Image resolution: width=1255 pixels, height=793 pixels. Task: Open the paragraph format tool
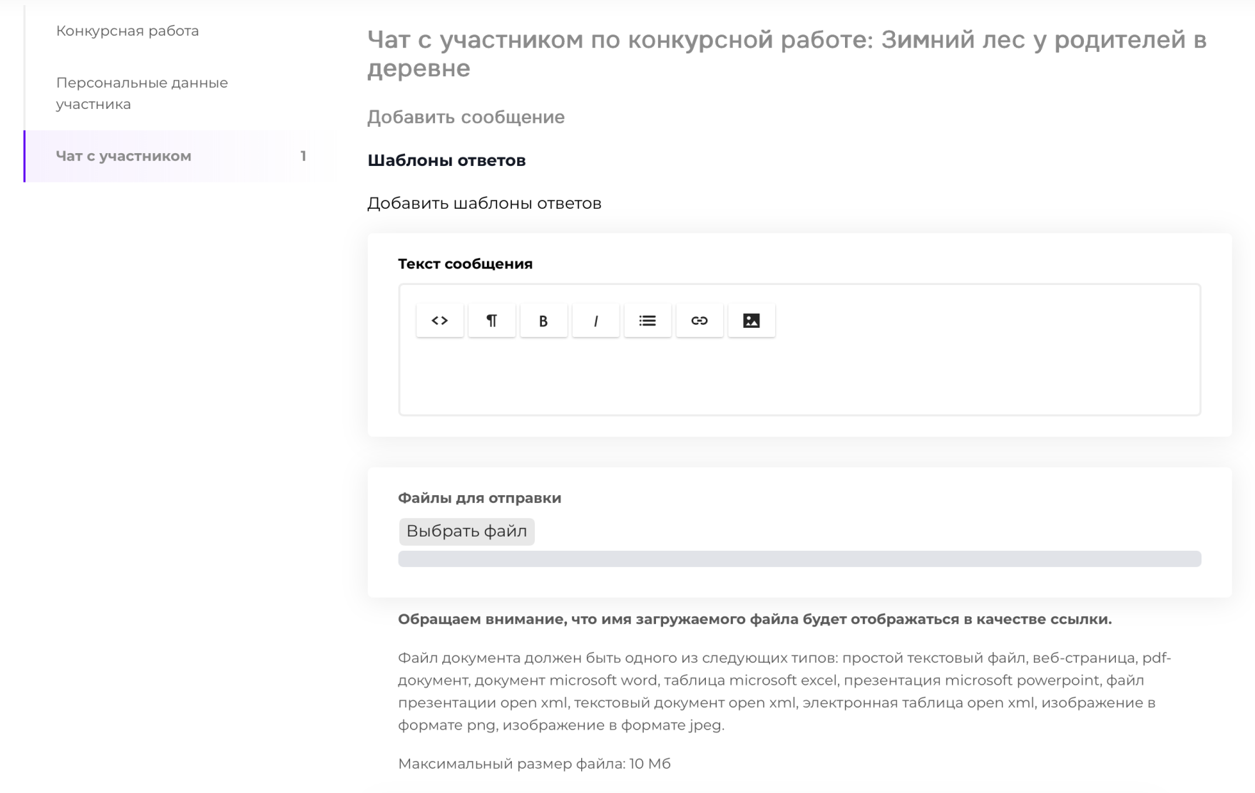(492, 321)
